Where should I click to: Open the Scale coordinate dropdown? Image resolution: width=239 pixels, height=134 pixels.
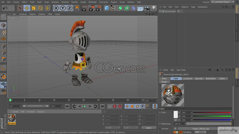click(130, 128)
